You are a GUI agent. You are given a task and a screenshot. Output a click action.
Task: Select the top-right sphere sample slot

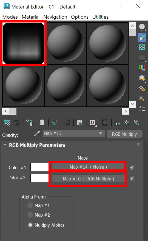click(x=107, y=43)
